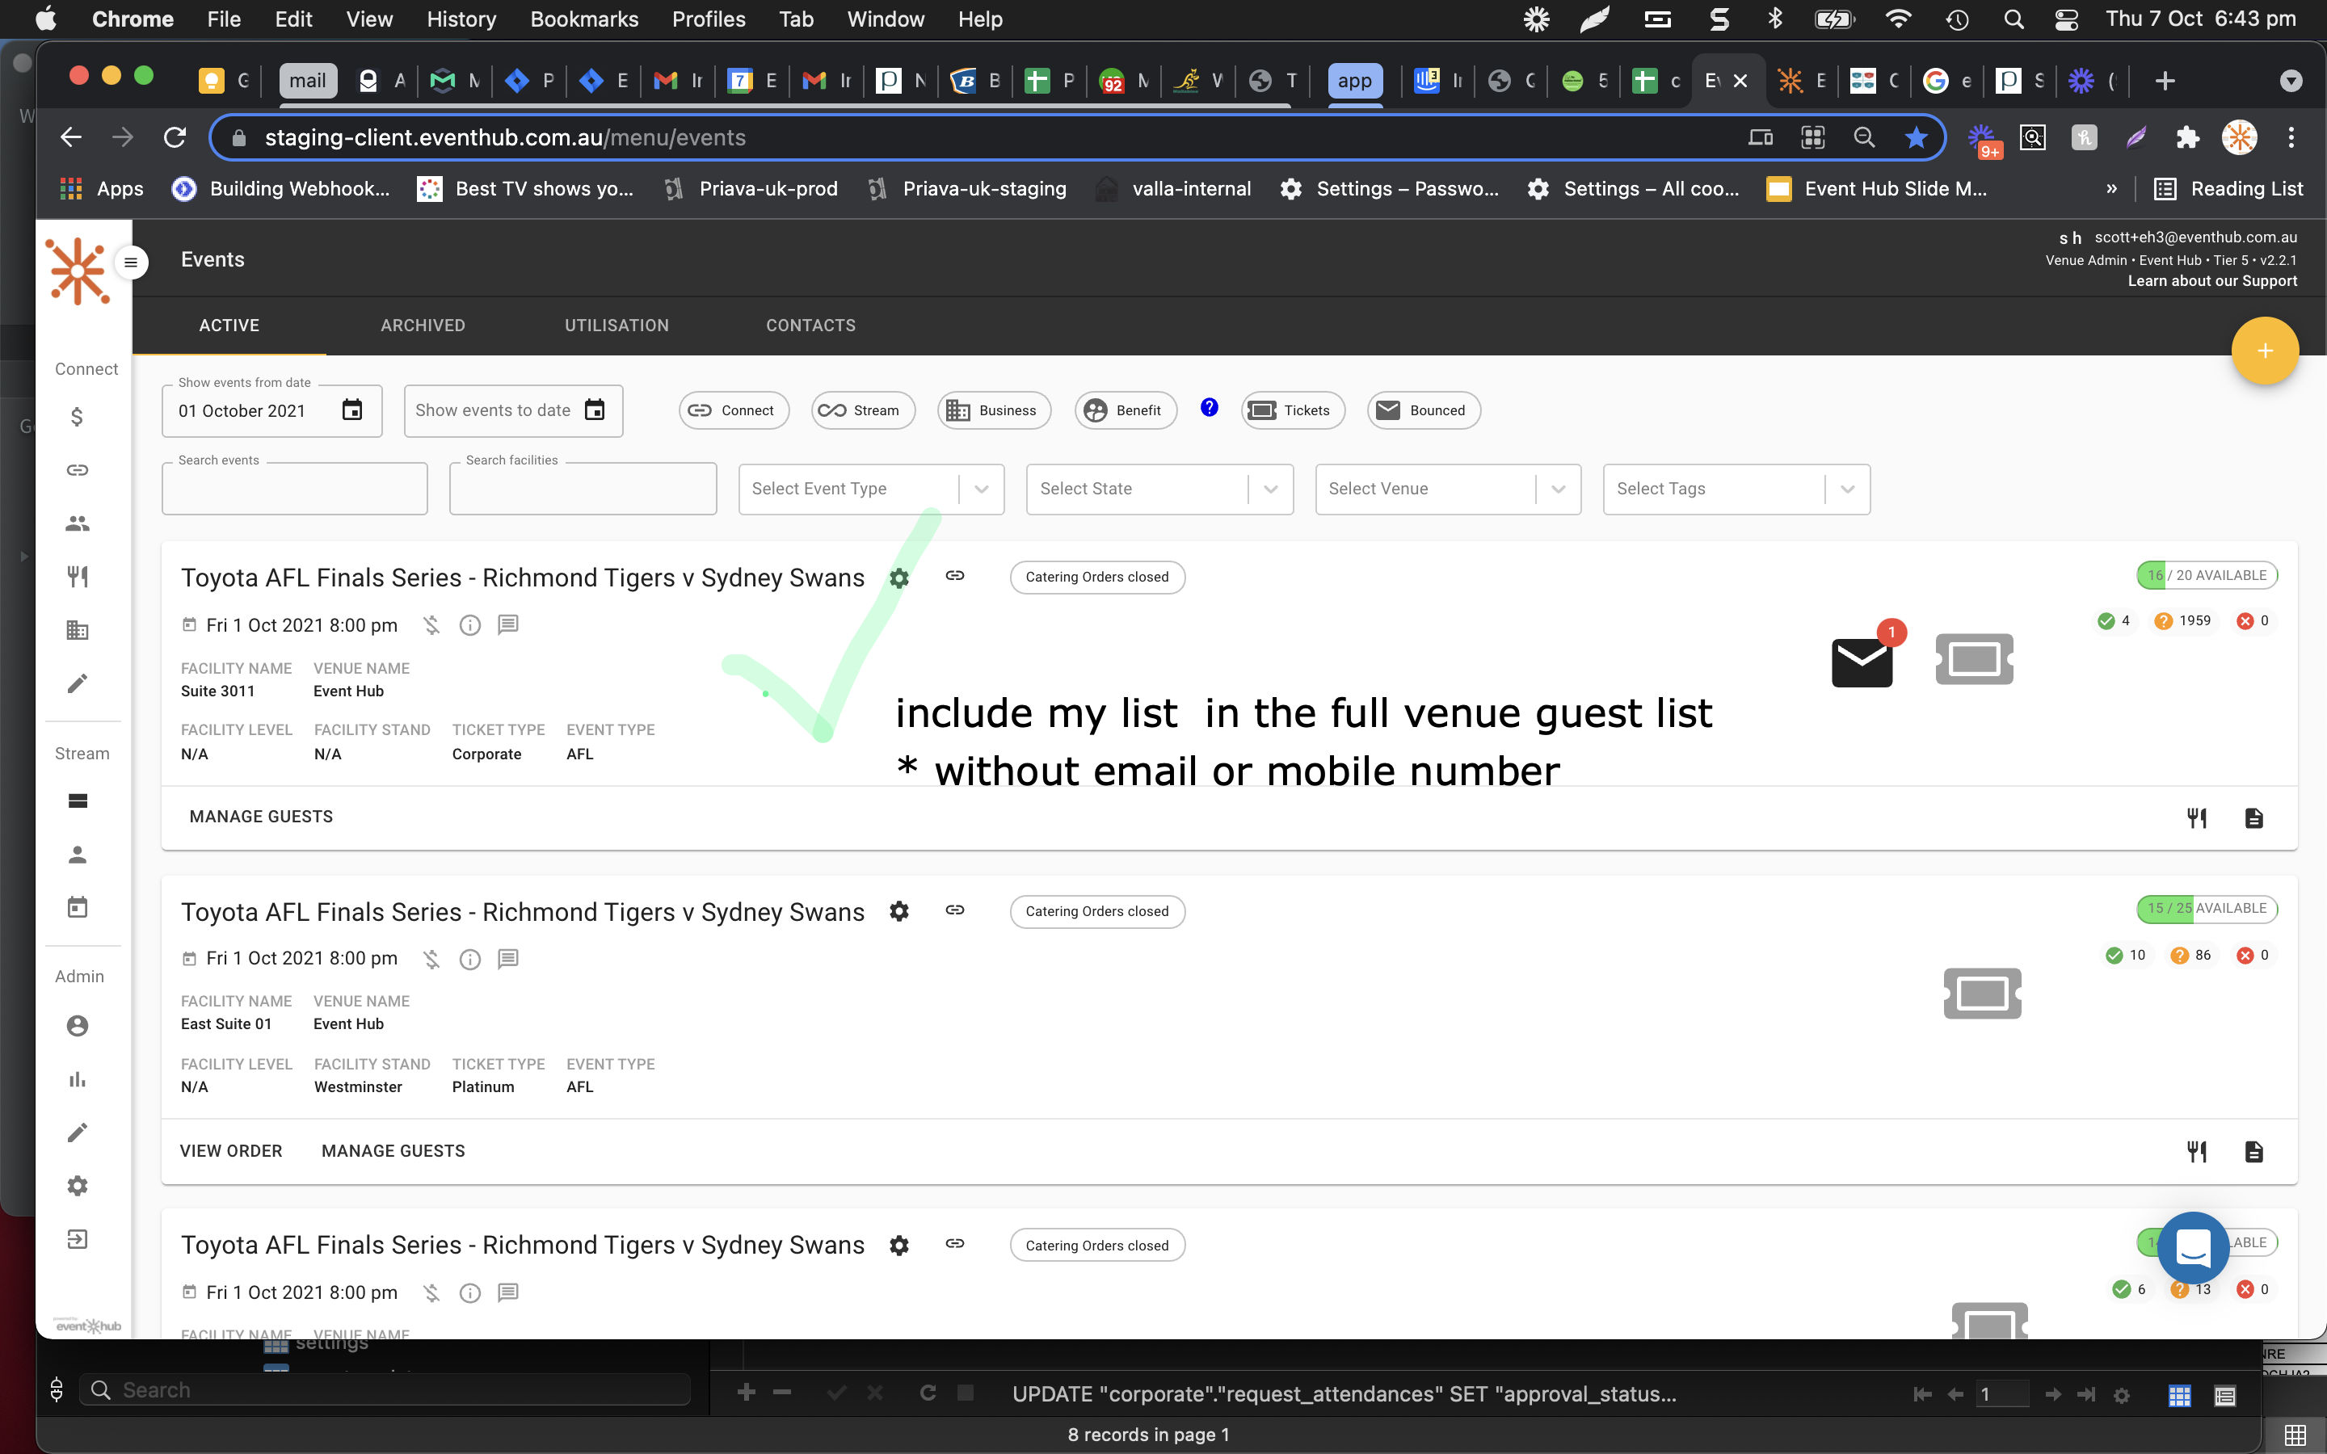This screenshot has height=1454, width=2327.
Task: Expand the Select Tags dropdown
Action: [1736, 489]
